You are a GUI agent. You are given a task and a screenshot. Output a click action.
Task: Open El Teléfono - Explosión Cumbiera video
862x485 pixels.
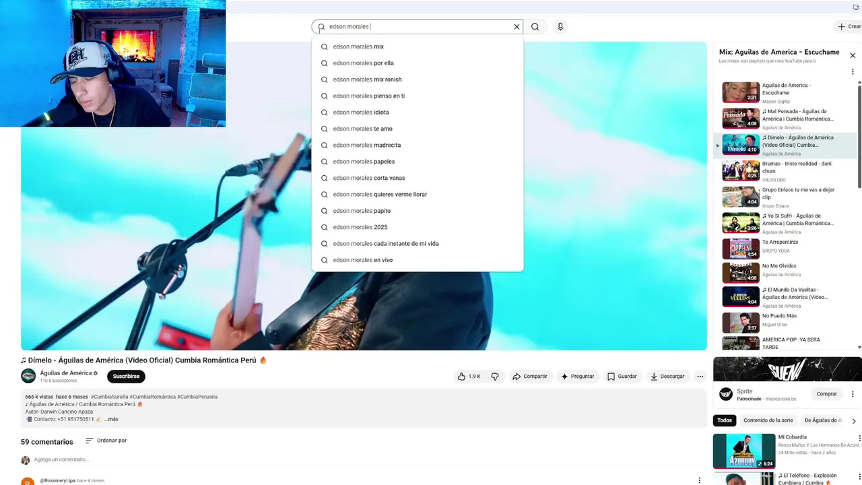tap(787, 479)
